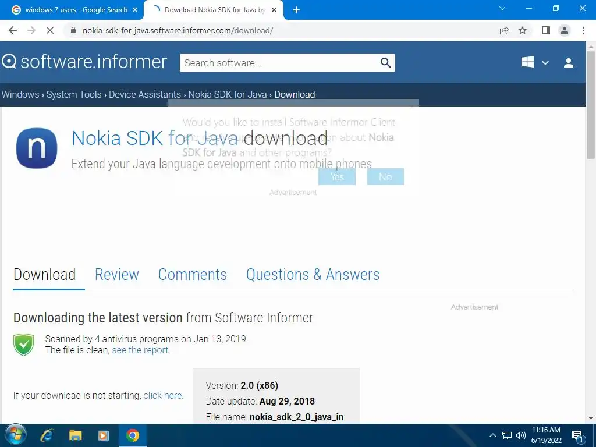Screen dimensions: 596x447
Task: Click the network tray icon
Action: tap(507, 435)
